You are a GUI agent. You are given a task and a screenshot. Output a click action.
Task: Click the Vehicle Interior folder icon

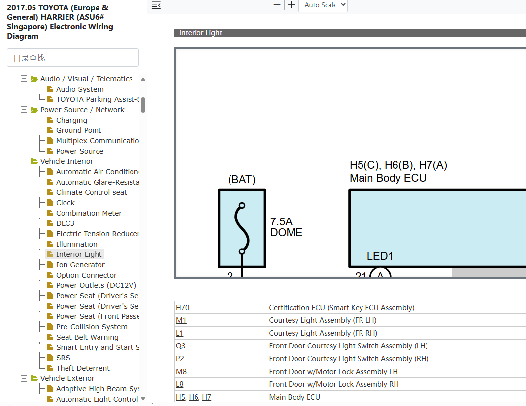pos(34,161)
